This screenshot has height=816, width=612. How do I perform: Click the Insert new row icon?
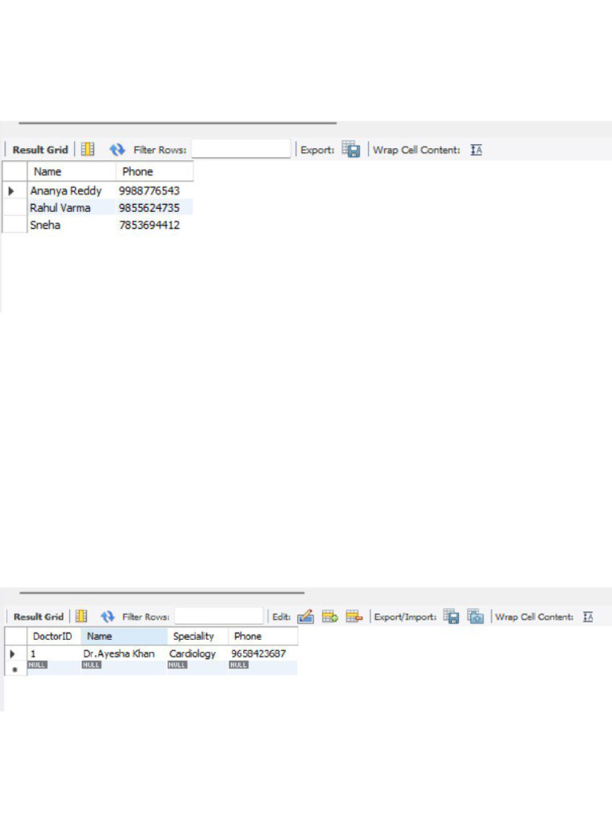tap(330, 617)
